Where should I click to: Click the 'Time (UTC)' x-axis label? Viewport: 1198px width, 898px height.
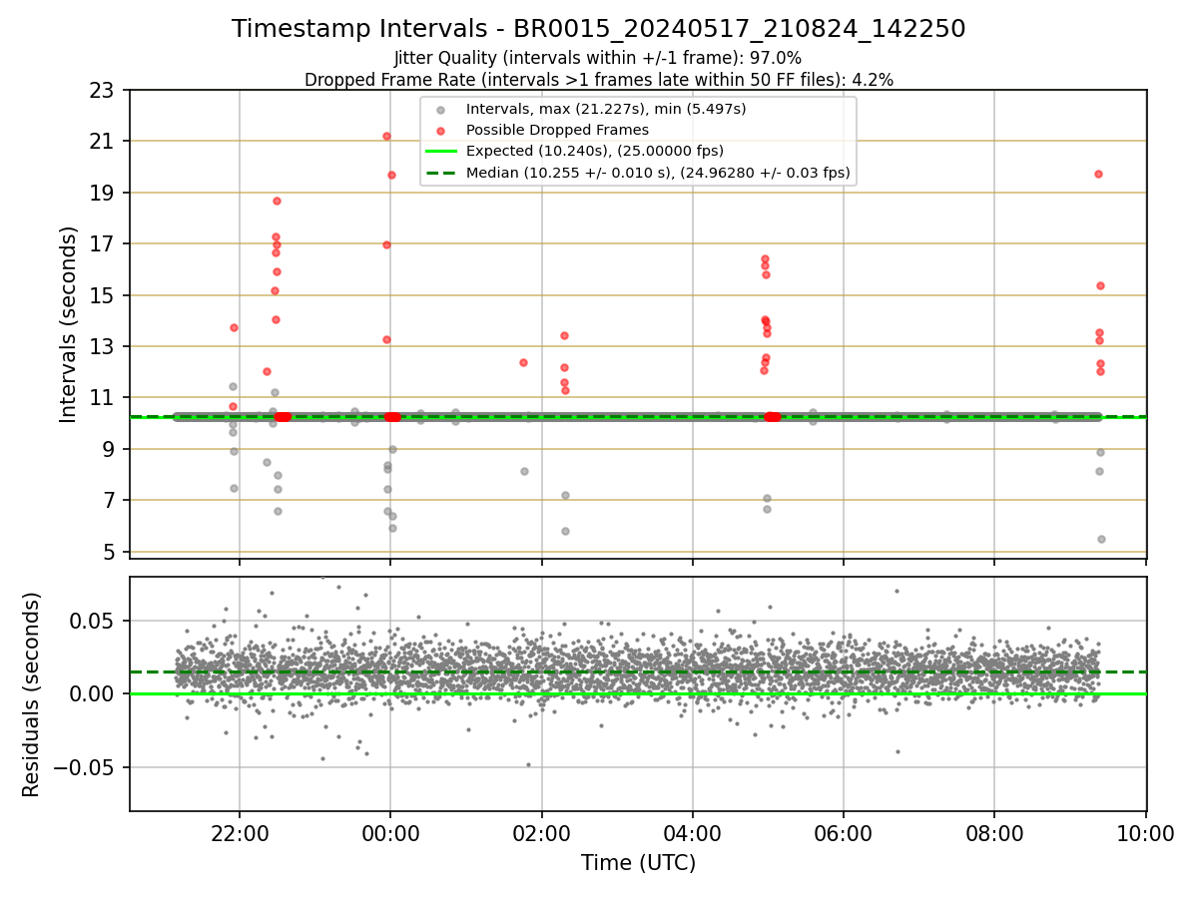coord(638,862)
